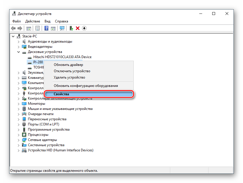Scan for hardware changes monitor icon
This screenshot has width=243, height=183.
click(x=62, y=28)
